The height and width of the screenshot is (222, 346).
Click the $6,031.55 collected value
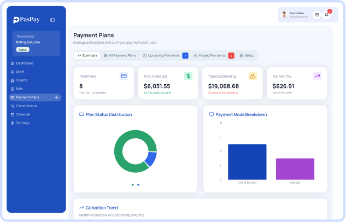click(157, 86)
